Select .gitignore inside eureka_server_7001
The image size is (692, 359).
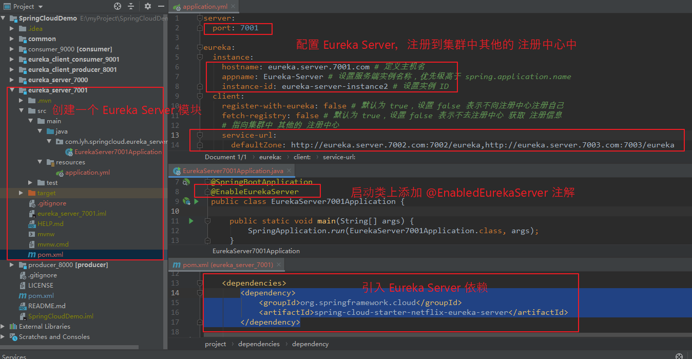(52, 203)
